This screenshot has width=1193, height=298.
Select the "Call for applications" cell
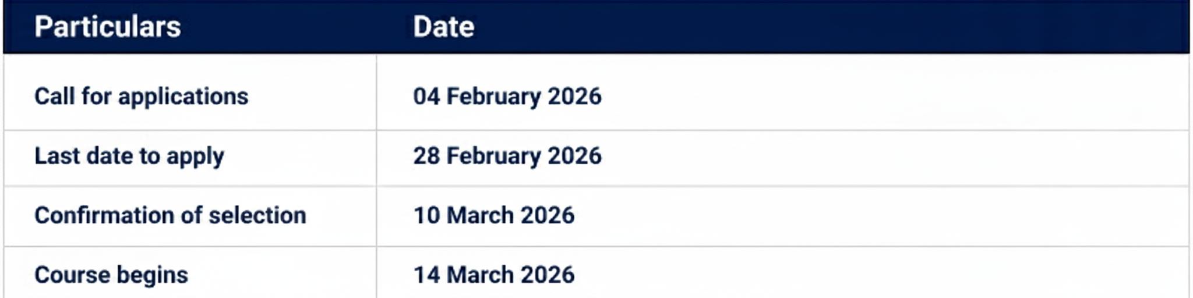[141, 96]
